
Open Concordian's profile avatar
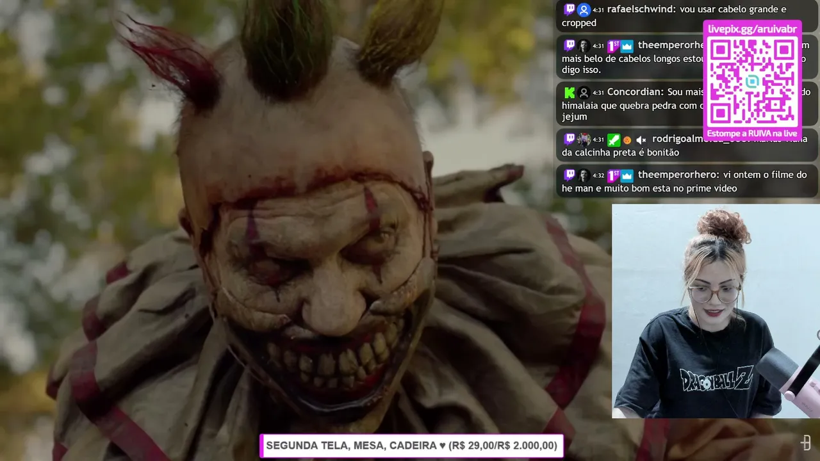[x=584, y=92]
